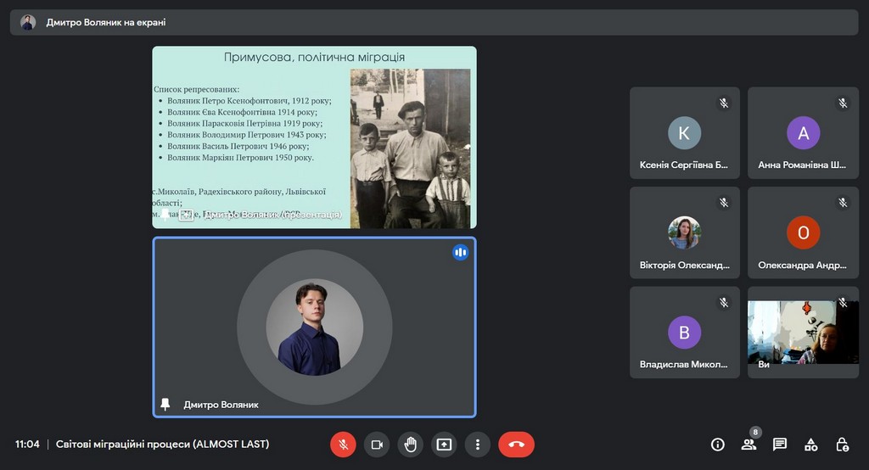Raise your hand in the meeting
This screenshot has width=869, height=470.
411,445
